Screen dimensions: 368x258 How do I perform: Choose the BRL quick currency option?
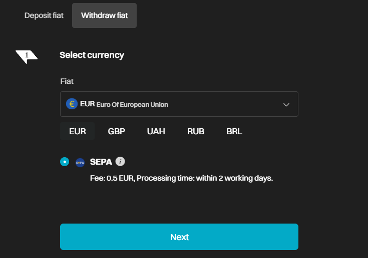(234, 131)
